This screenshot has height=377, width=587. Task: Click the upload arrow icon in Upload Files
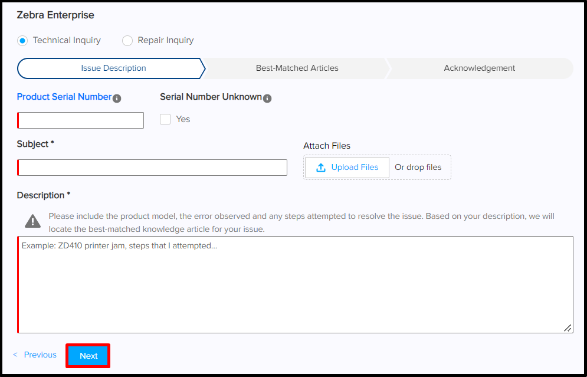(x=322, y=168)
